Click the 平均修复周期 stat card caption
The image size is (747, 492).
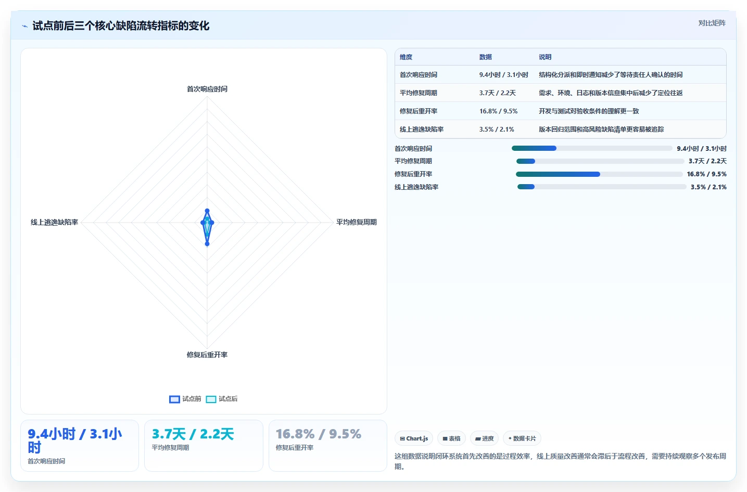pyautogui.click(x=170, y=448)
